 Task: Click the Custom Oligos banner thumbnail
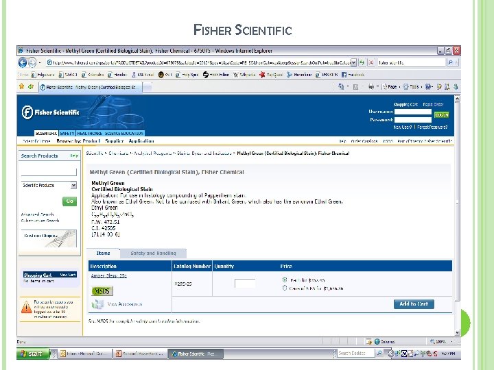pyautogui.click(x=50, y=238)
